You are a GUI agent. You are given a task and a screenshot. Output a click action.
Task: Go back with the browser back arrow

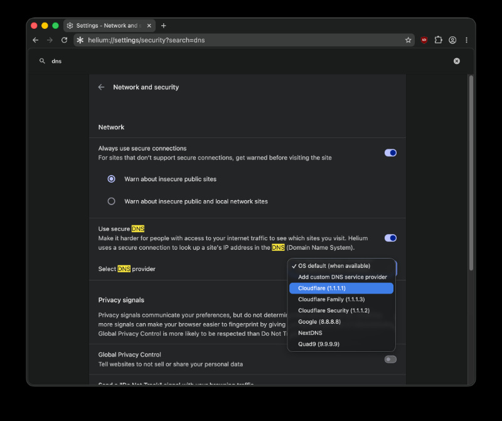36,40
